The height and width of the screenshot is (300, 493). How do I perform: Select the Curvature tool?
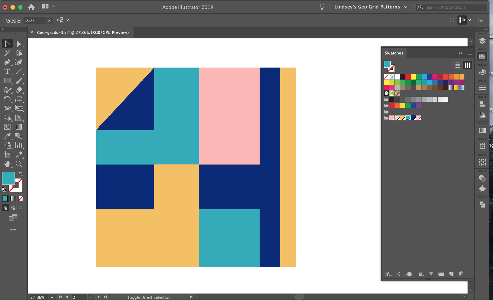pyautogui.click(x=19, y=62)
